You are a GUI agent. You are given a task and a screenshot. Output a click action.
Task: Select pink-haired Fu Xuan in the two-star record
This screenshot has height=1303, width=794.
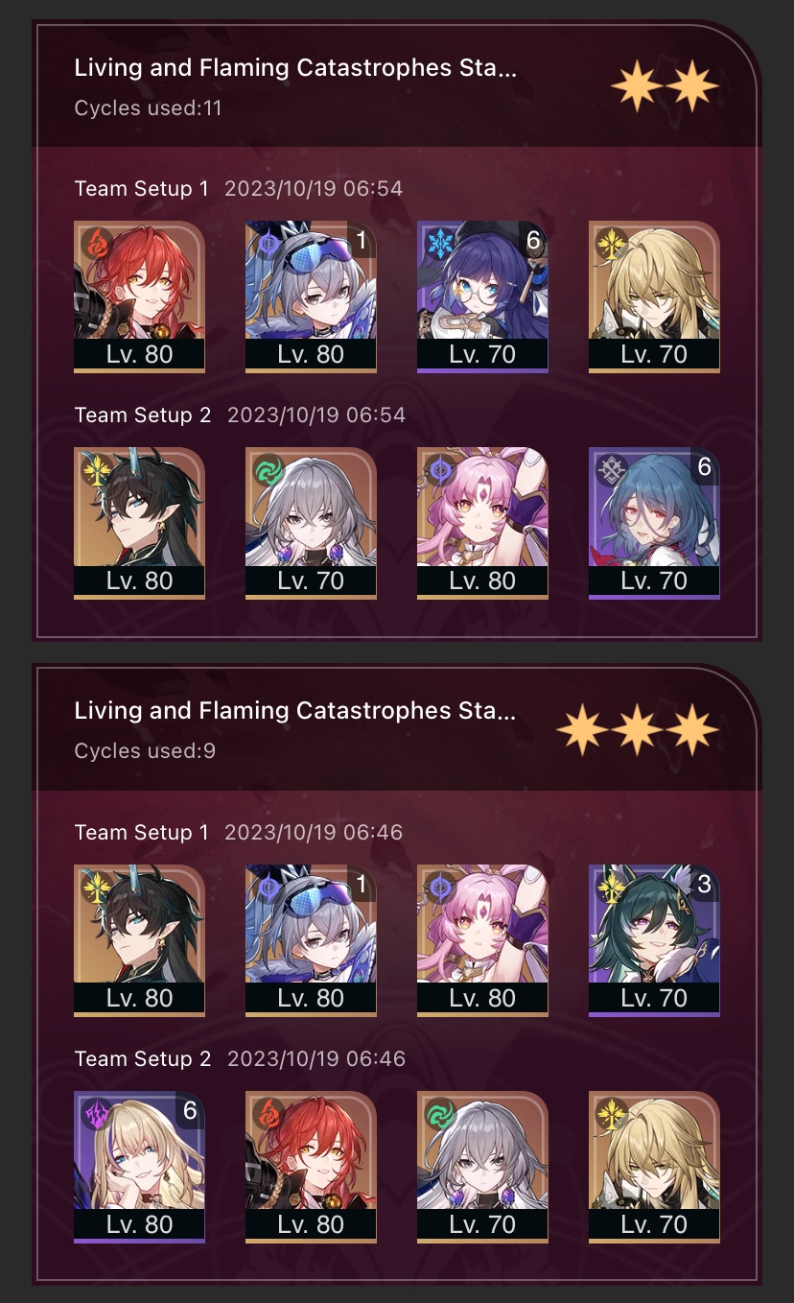[482, 523]
